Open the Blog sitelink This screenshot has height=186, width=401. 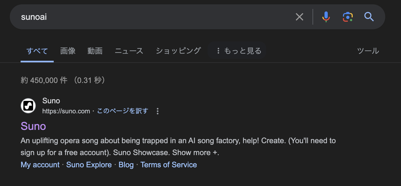(x=126, y=165)
